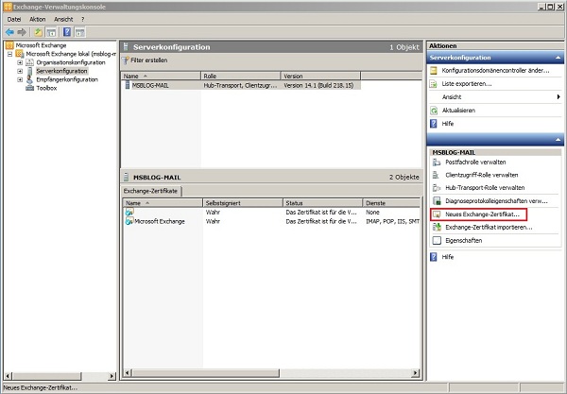Open the ? help menu
Viewport: 567px width, 394px height.
82,19
